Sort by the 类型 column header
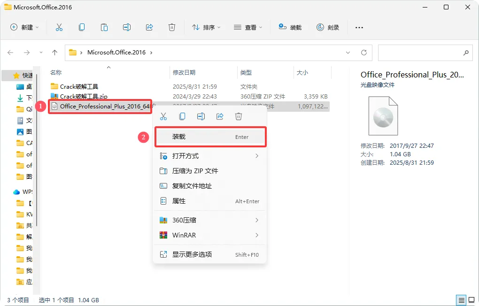 [246, 72]
